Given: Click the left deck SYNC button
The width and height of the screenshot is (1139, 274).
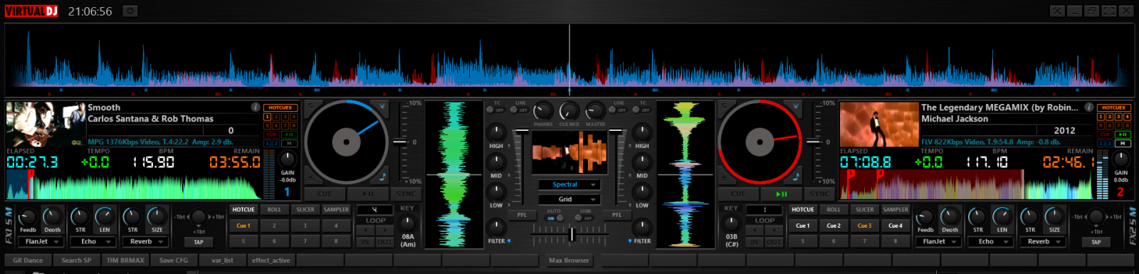Looking at the screenshot, I should (x=406, y=194).
